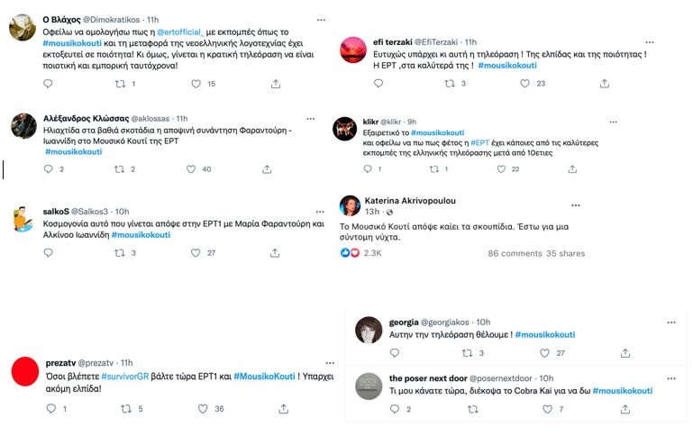Expand more options for efi terzaki's tweet
The width and height of the screenshot is (693, 445).
pos(670,41)
